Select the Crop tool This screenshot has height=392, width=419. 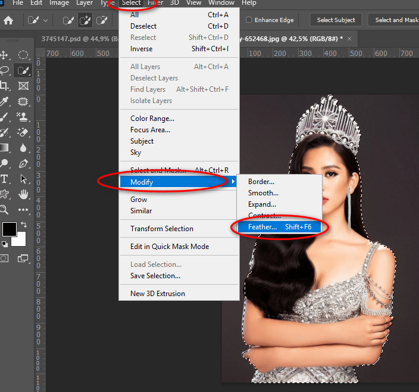coord(5,86)
